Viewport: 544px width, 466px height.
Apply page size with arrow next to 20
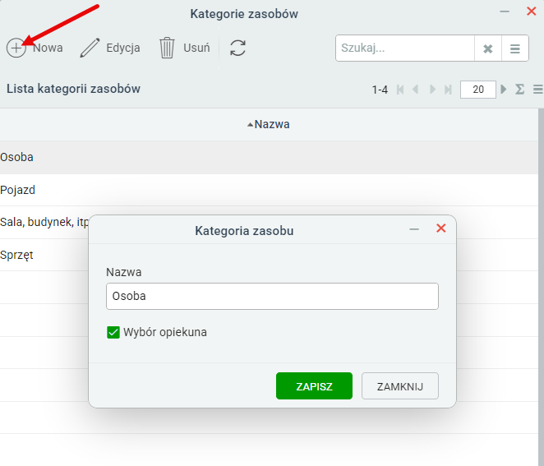click(504, 90)
